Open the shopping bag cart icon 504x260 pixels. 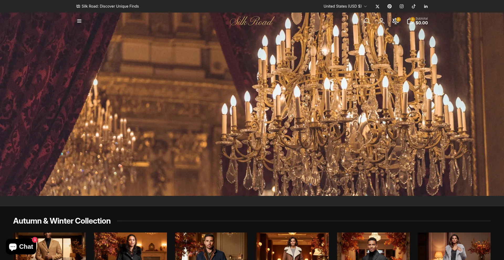[x=410, y=21]
